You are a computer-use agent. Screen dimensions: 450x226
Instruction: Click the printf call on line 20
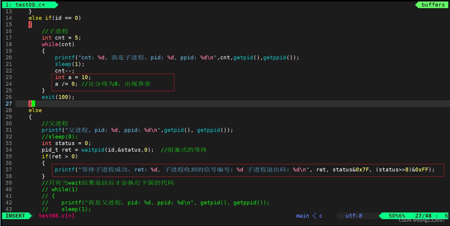(177, 58)
